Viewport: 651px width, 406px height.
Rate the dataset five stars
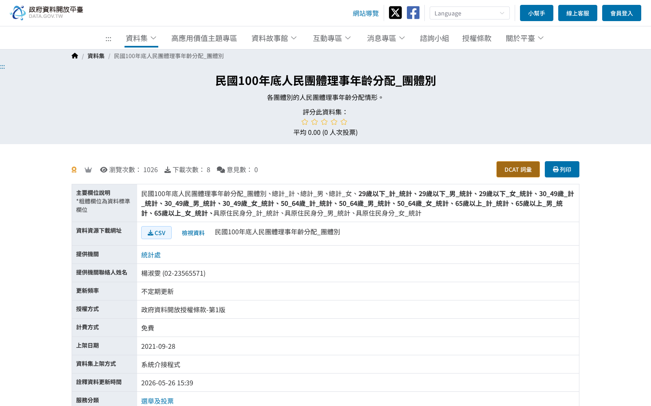(x=344, y=122)
